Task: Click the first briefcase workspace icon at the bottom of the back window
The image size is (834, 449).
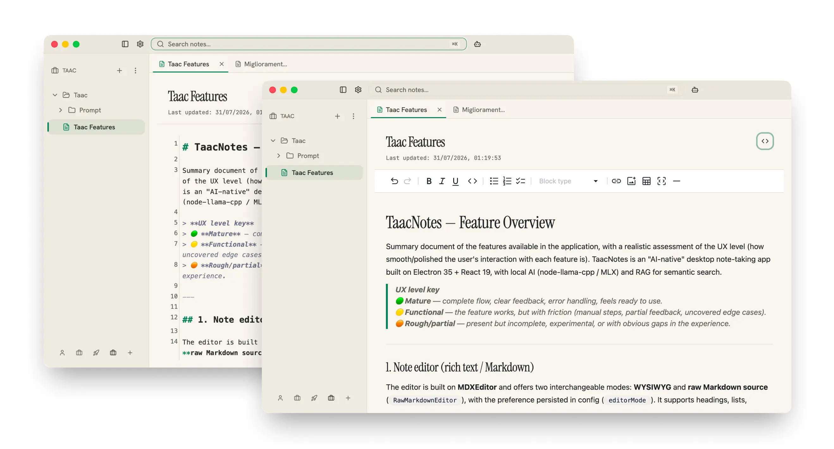Action: click(x=79, y=353)
